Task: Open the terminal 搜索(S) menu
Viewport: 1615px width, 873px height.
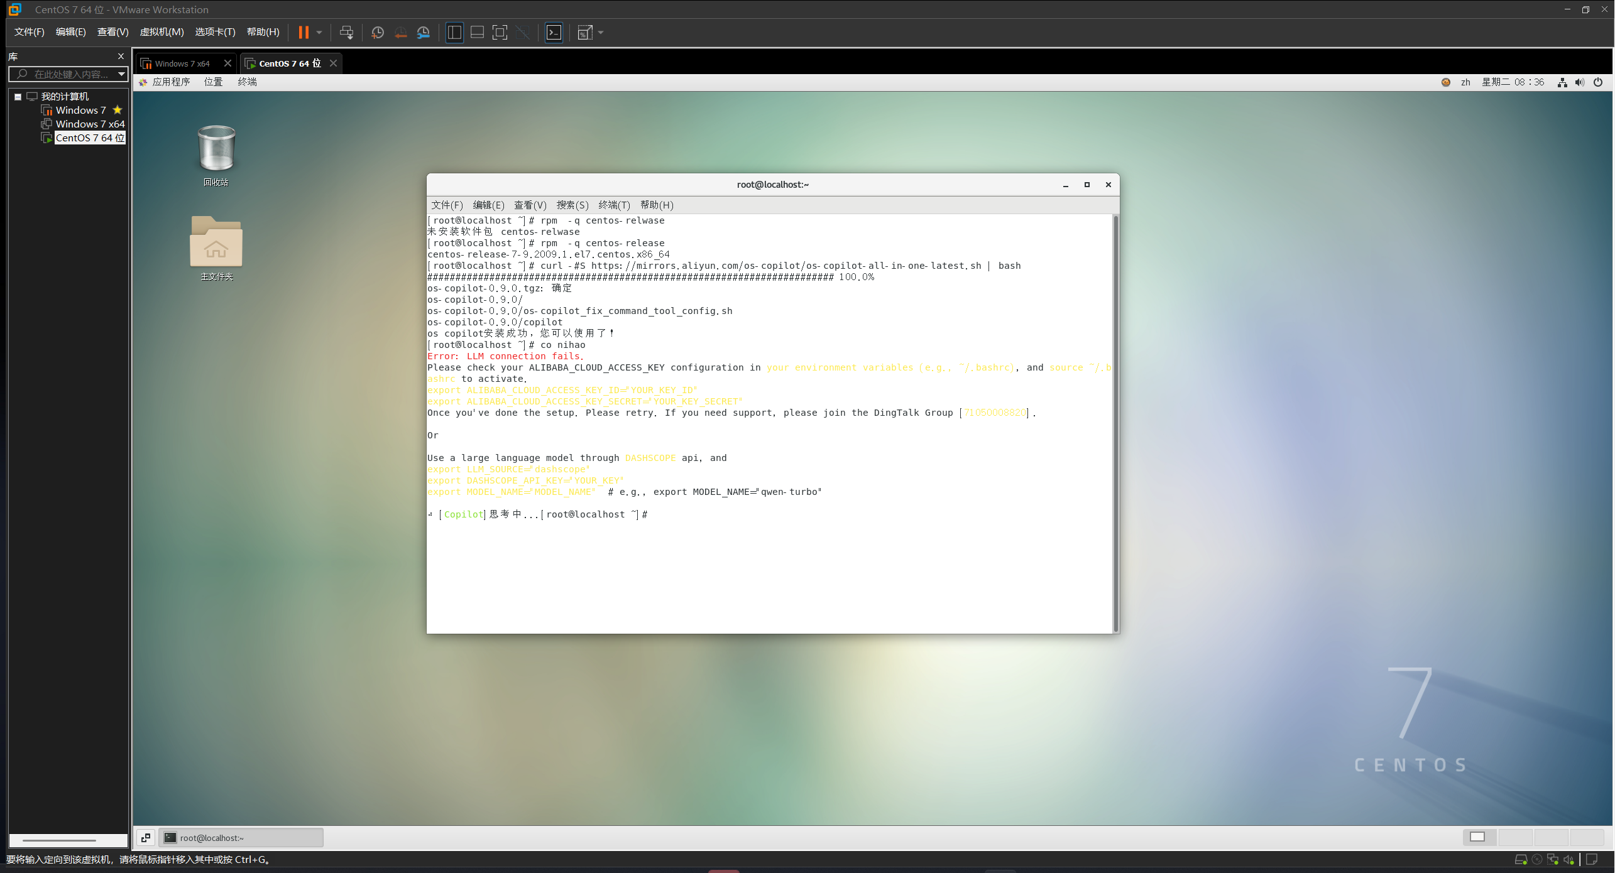Action: click(572, 205)
